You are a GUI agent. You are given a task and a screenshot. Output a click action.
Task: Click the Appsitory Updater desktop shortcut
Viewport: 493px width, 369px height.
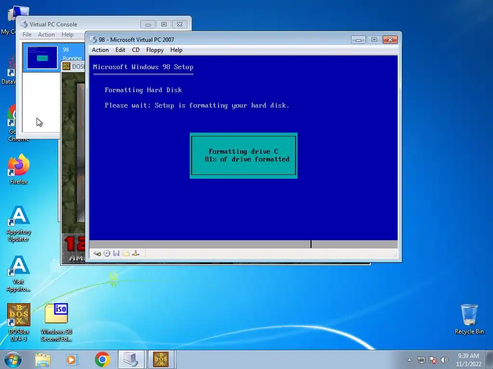tap(19, 223)
